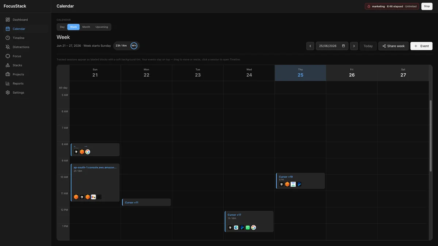Click the hourglass icon in Cursor +19 session
The height and width of the screenshot is (246, 438).
pos(293,184)
